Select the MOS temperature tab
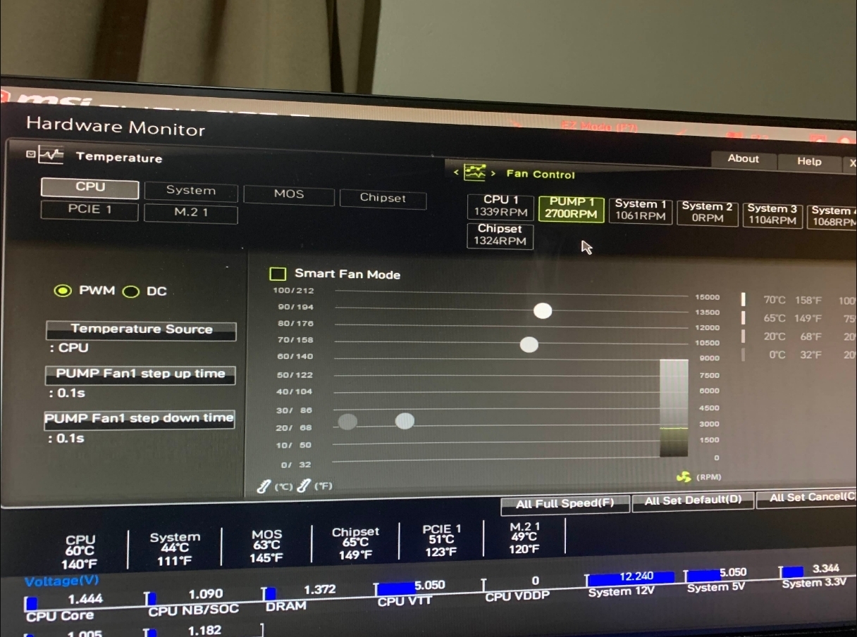Image resolution: width=857 pixels, height=637 pixels. (x=289, y=194)
